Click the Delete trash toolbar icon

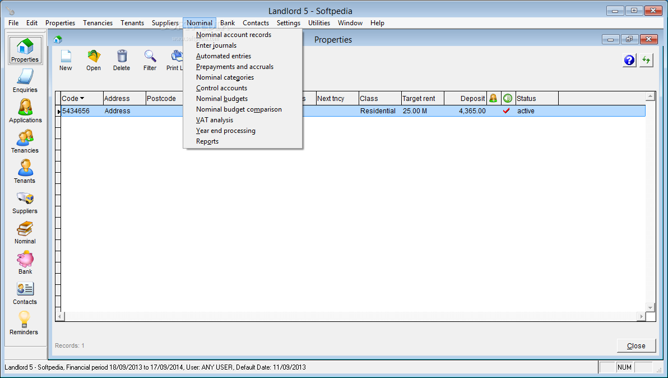pyautogui.click(x=122, y=60)
